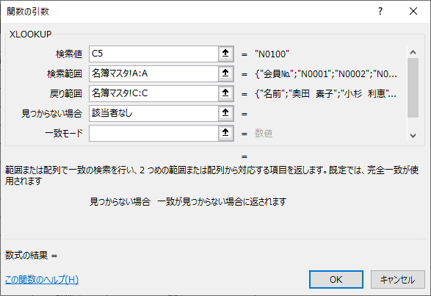Confirm the XLOOKUP arguments with OK
Viewport: 431px width, 296px height.
[x=336, y=280]
